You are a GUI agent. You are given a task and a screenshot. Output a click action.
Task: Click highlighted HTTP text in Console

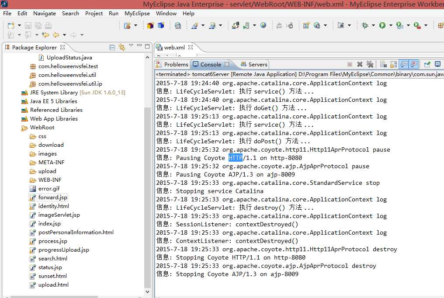[236, 158]
